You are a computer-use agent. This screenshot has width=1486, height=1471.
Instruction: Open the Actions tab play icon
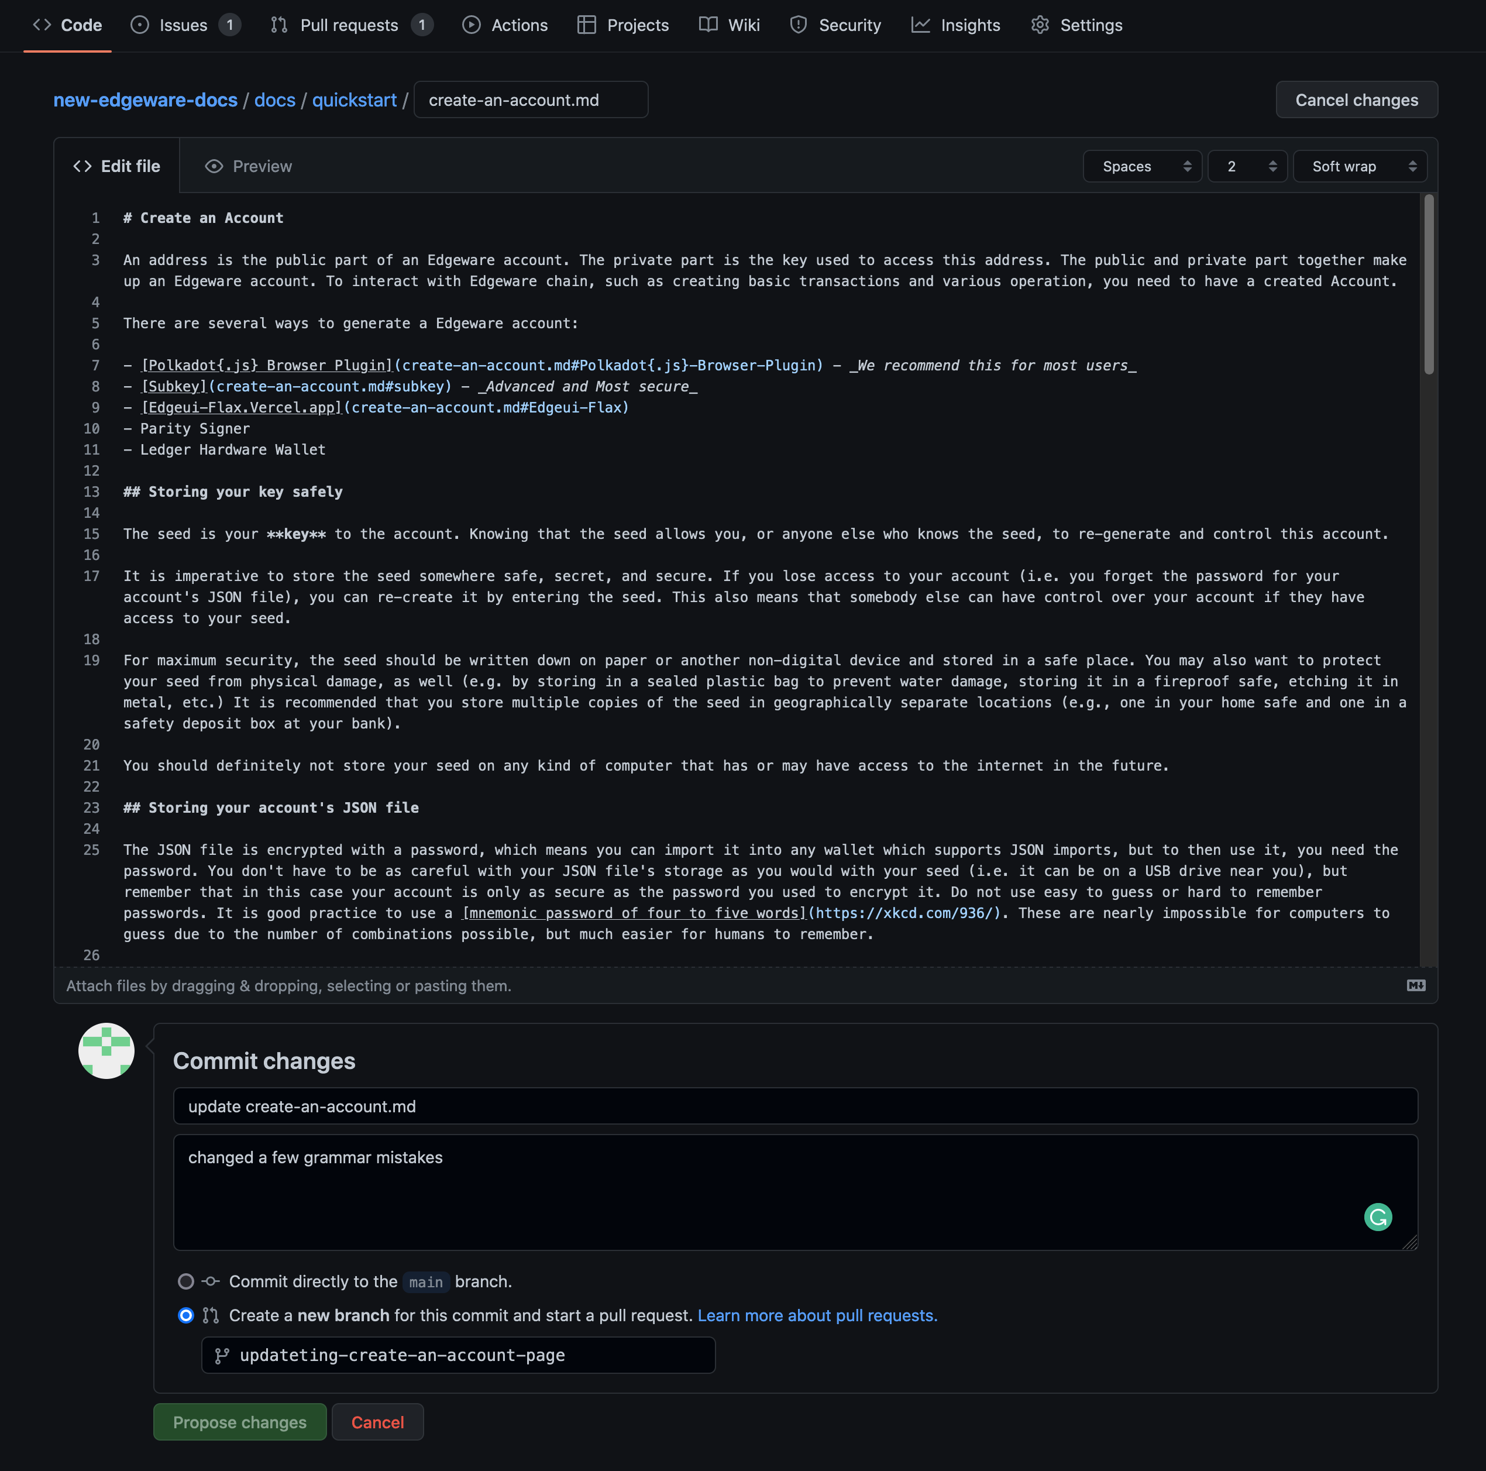coord(471,25)
